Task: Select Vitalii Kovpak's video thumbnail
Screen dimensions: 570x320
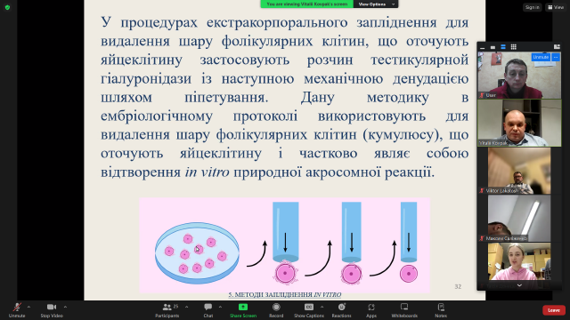Action: [x=519, y=123]
